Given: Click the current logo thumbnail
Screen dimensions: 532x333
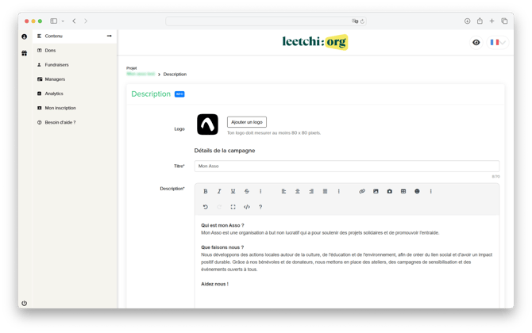Looking at the screenshot, I should click(207, 124).
